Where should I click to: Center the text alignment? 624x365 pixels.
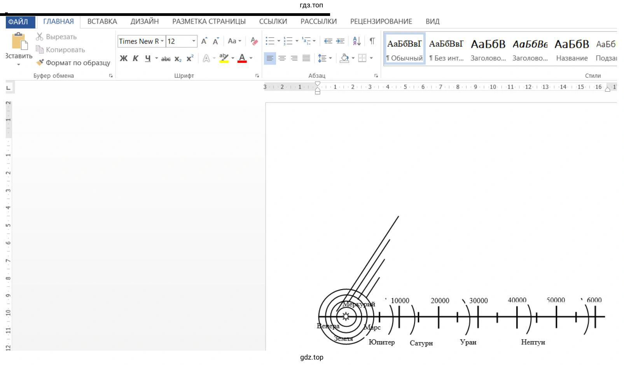[282, 58]
